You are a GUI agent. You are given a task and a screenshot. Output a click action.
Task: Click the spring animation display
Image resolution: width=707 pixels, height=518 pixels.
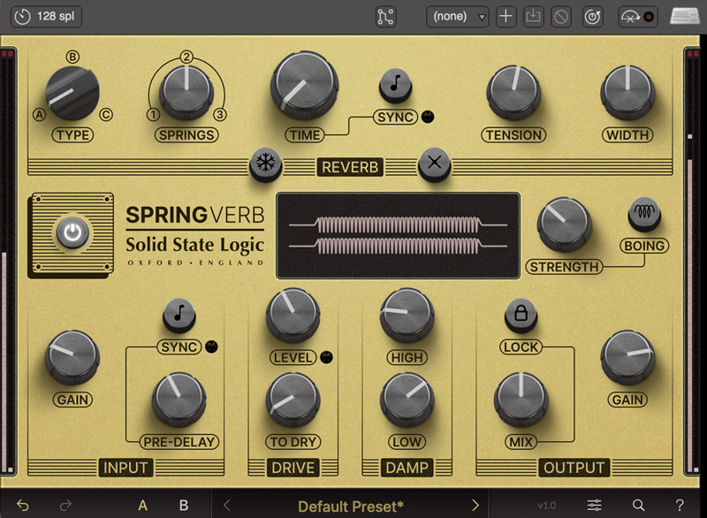point(399,236)
